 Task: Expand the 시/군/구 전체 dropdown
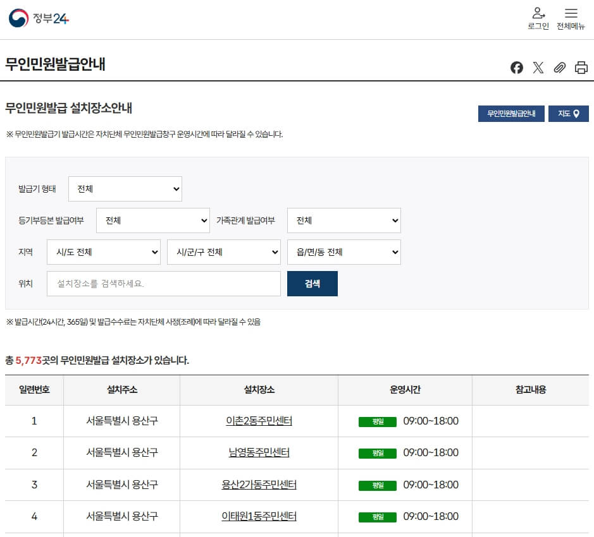click(223, 251)
